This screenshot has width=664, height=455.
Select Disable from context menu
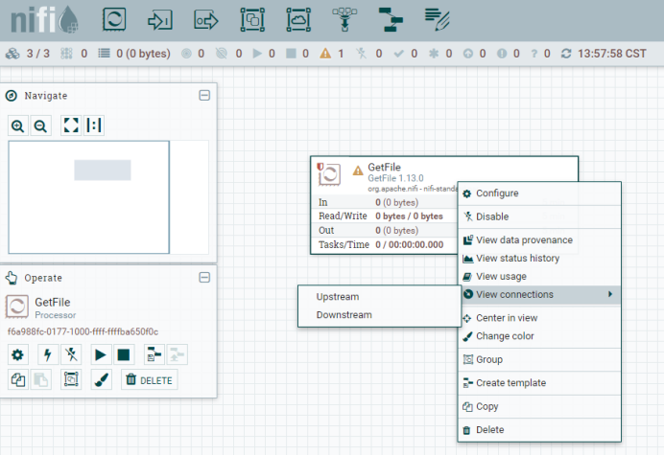(539, 216)
